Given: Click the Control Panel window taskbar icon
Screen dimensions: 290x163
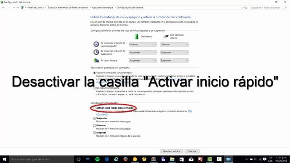Looking at the screenshot, I should (x=228, y=159).
